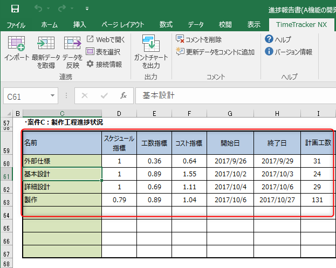The width and height of the screenshot is (336, 268).
Task: Open the ファイル tab
Action: click(16, 24)
